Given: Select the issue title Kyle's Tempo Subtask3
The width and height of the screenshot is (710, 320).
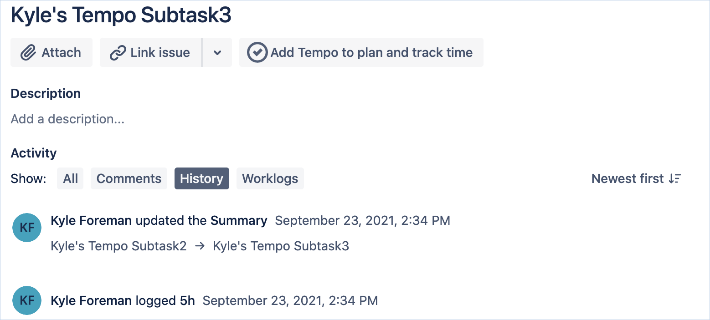Looking at the screenshot, I should [121, 15].
